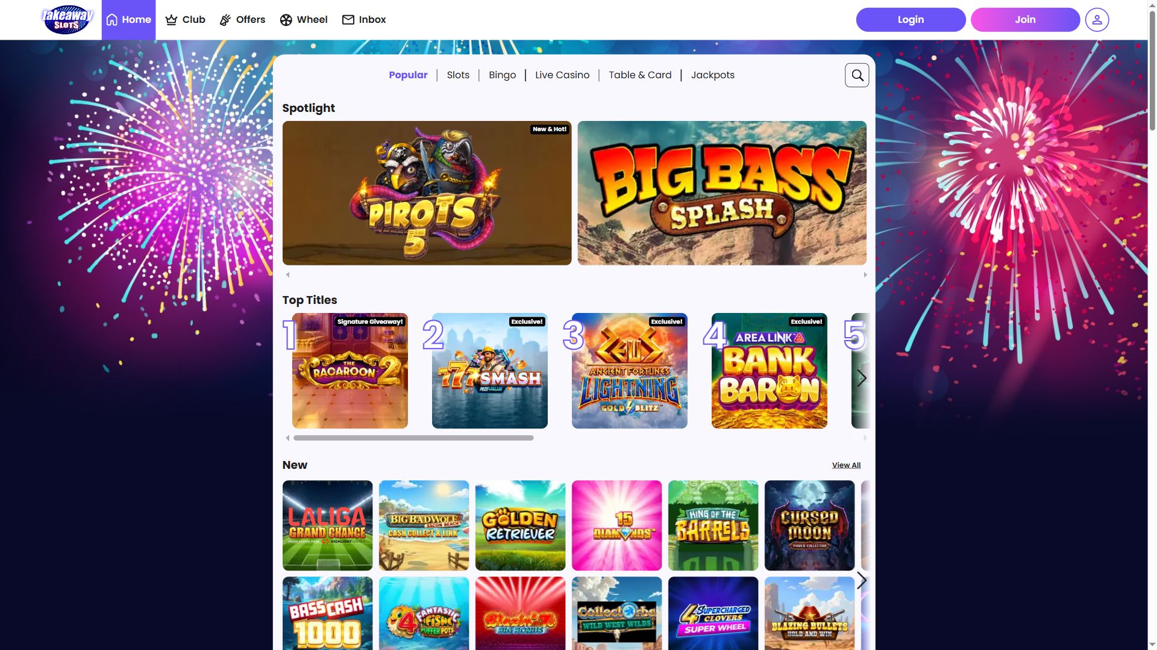Switch to the Bingo tab
1157x650 pixels.
pyautogui.click(x=502, y=75)
